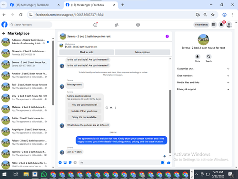Open Amaiya conversation in list

coord(25,75)
